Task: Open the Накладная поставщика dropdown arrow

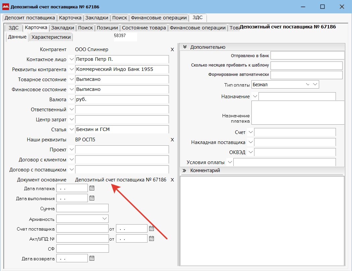Action: point(251,142)
